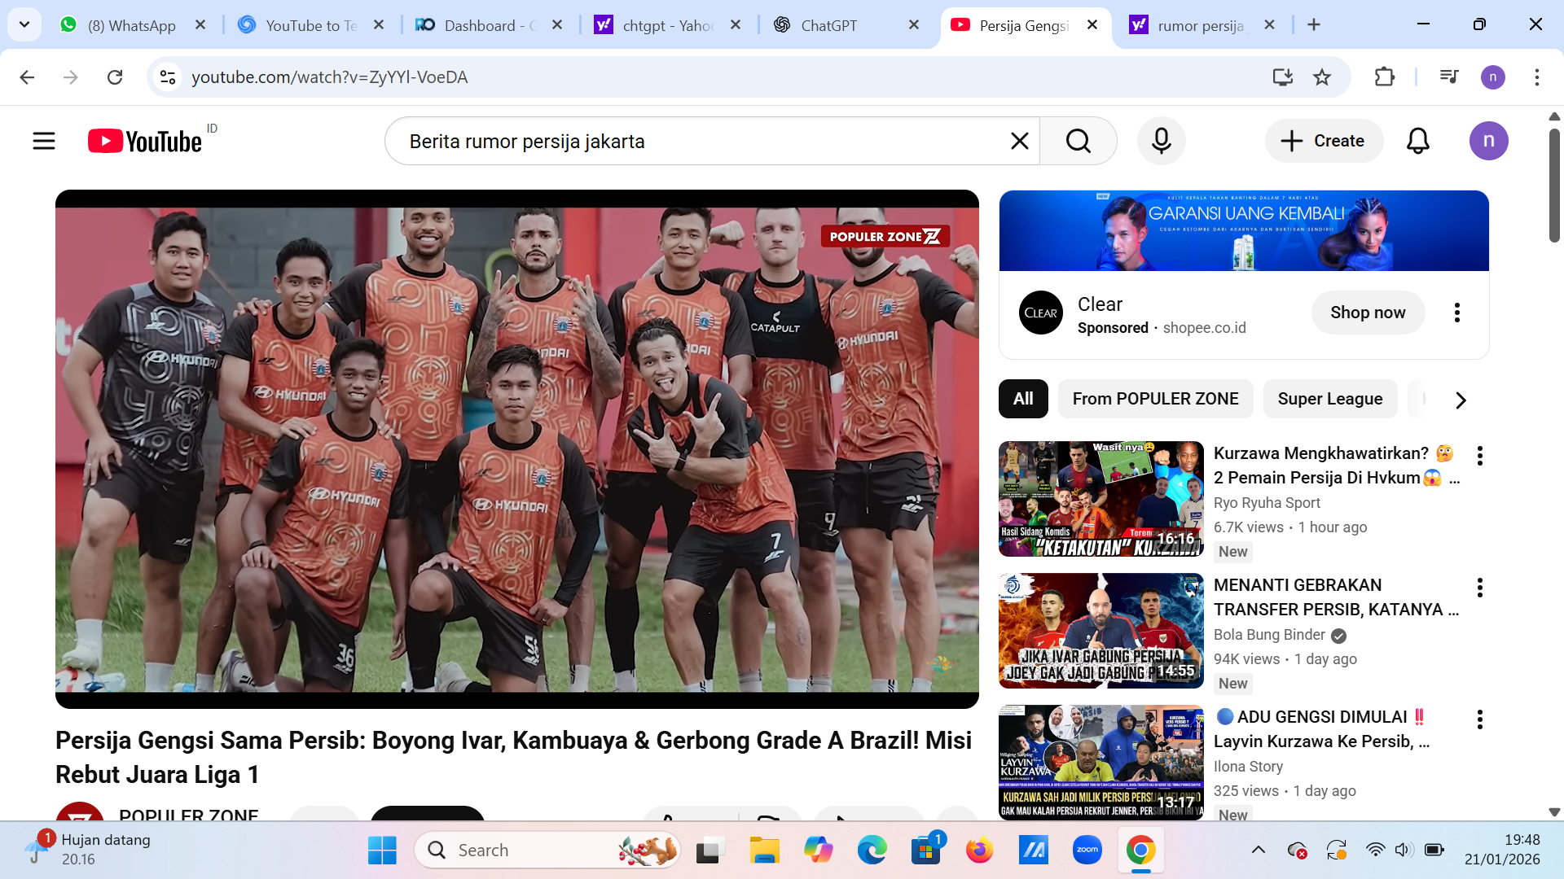Open more options for Clear ad
Viewport: 1564px width, 879px height.
(1457, 313)
